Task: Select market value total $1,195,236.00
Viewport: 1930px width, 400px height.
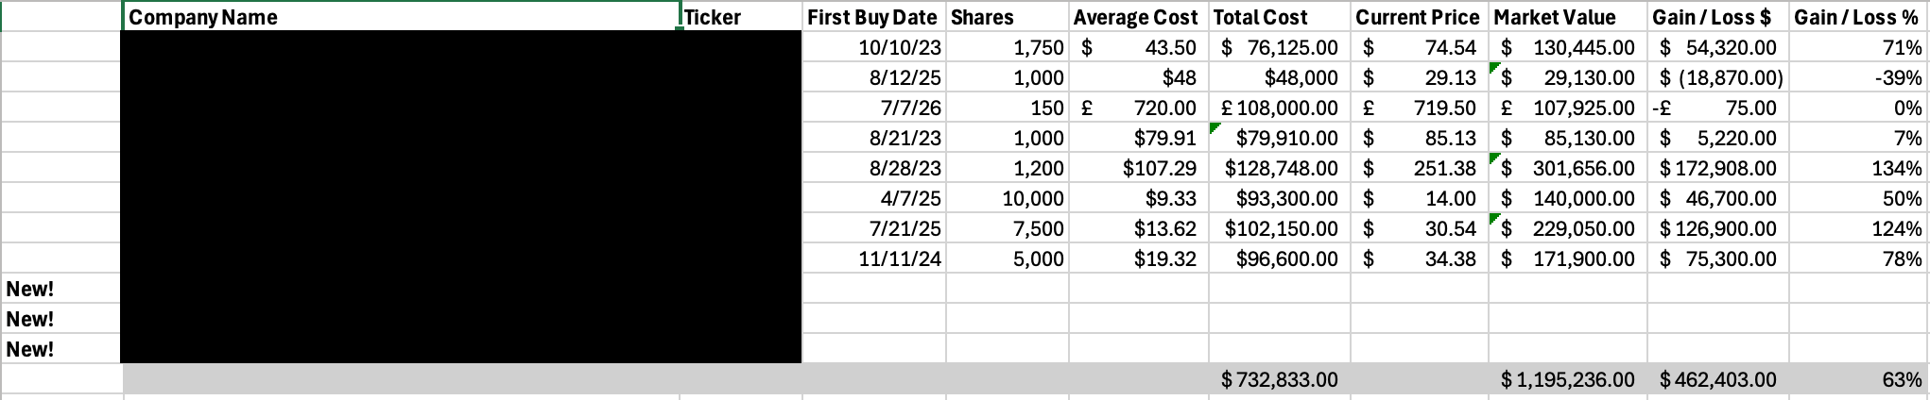Action: point(1568,379)
